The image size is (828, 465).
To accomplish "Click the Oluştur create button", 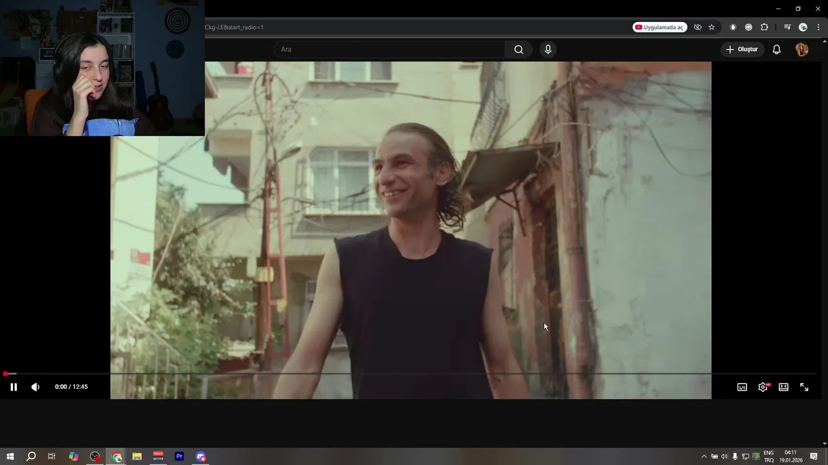I will [741, 49].
